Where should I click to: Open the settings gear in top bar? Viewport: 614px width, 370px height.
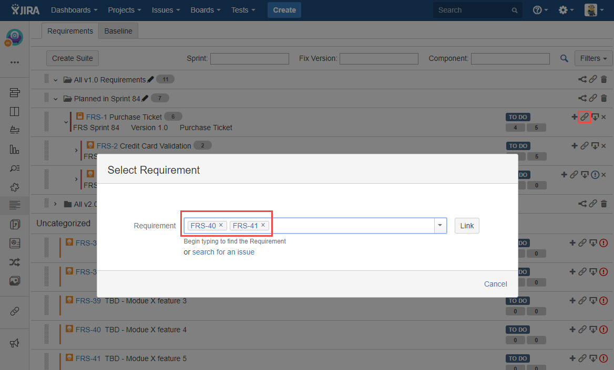(566, 10)
